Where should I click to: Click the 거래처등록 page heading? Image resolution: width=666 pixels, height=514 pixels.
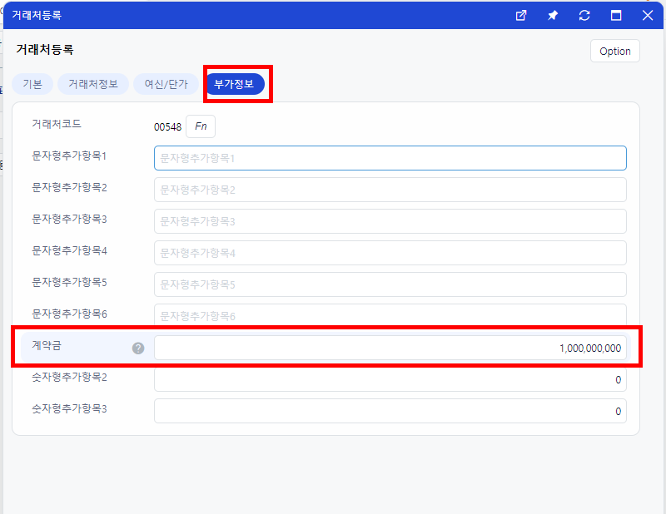tap(45, 50)
